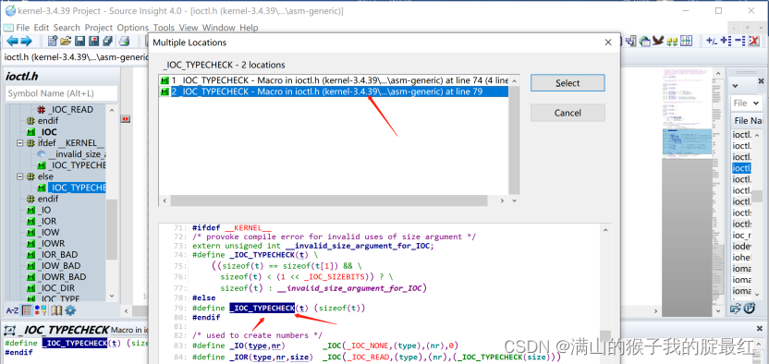This screenshot has height=364, width=769.
Task: Click the application control menu icon beside File
Action: [8, 28]
